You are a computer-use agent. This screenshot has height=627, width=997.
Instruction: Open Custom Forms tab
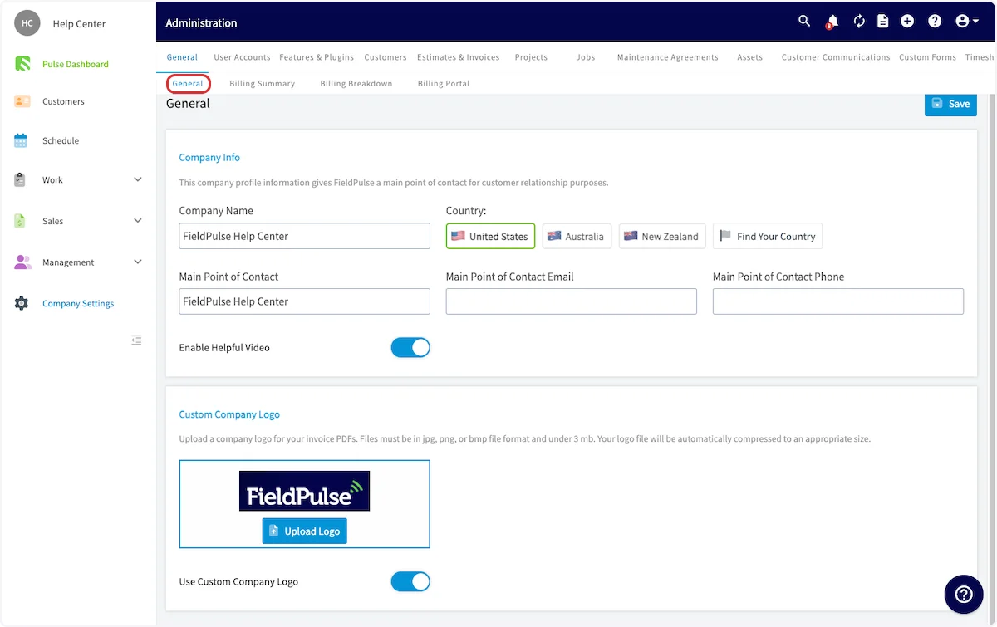point(927,57)
